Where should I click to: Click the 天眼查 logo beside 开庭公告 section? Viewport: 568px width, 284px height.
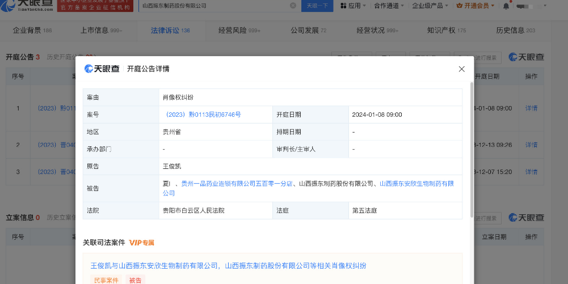(x=527, y=57)
